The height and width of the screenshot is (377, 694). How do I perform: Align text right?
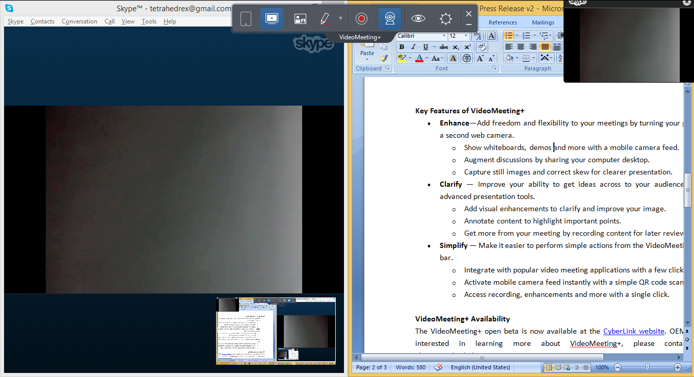click(532, 47)
